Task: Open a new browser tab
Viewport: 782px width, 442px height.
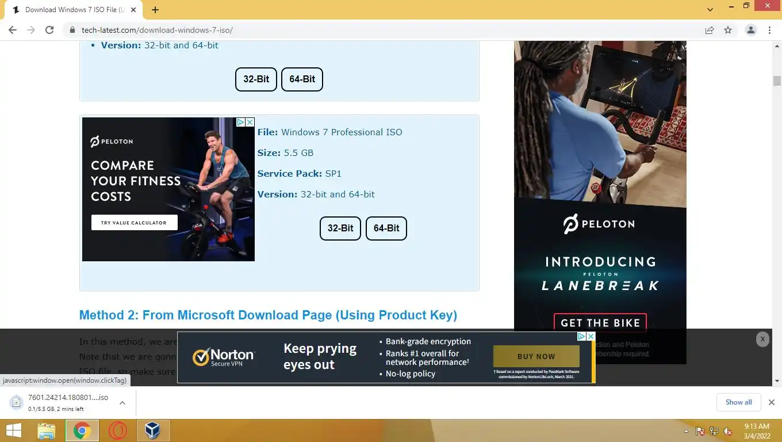Action: [155, 10]
